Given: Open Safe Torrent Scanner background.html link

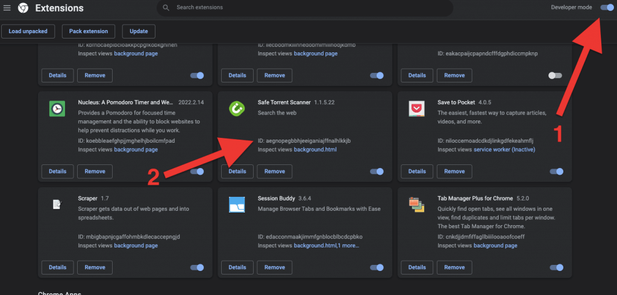Looking at the screenshot, I should (315, 149).
